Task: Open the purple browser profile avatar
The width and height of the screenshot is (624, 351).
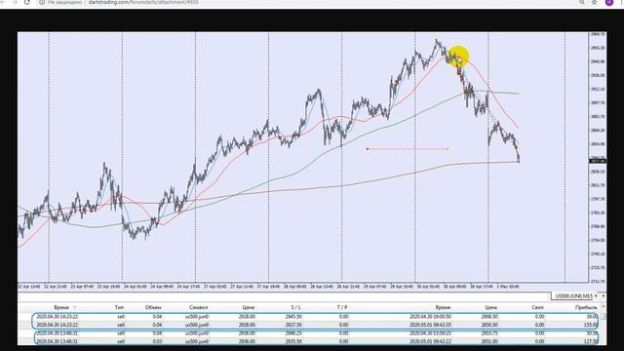Action: pos(609,2)
